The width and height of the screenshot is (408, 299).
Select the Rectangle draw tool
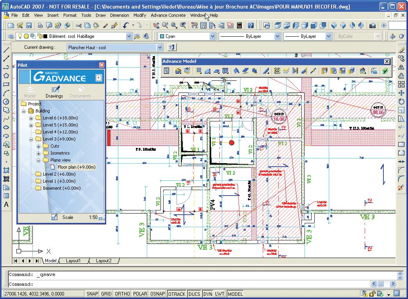[6, 84]
